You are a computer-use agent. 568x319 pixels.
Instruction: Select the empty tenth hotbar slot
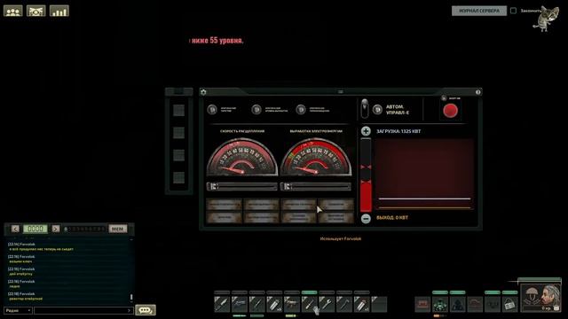379,304
